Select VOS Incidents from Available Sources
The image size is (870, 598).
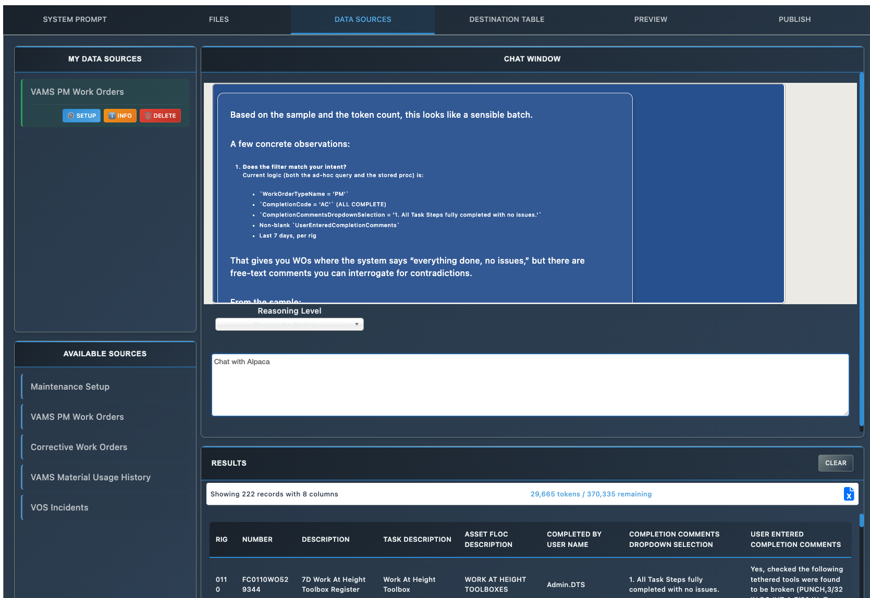pos(59,507)
